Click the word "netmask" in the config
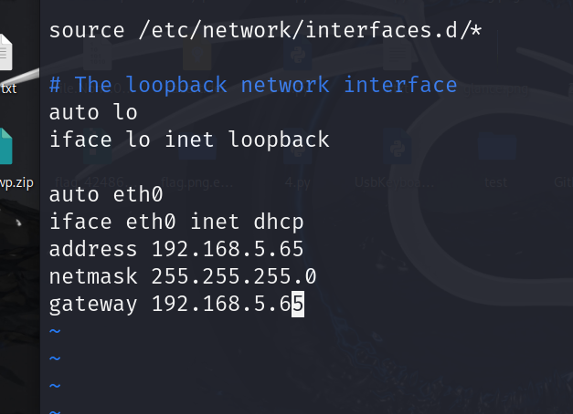573x414 pixels. [93, 276]
